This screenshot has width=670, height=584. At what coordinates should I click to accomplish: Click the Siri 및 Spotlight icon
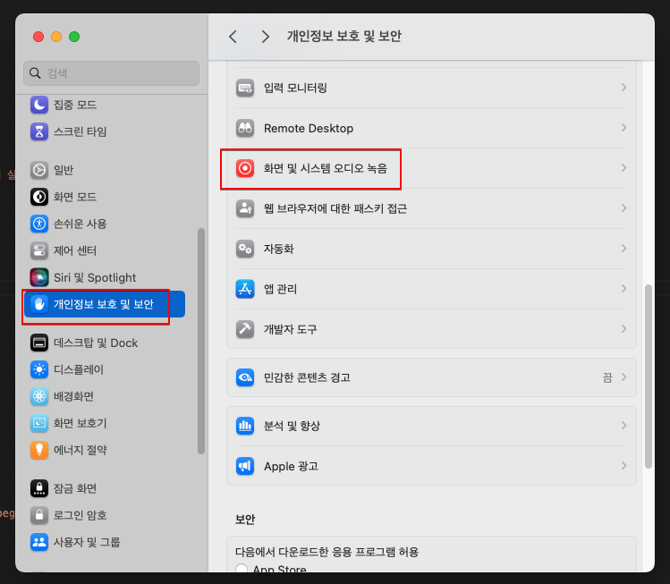click(x=39, y=277)
